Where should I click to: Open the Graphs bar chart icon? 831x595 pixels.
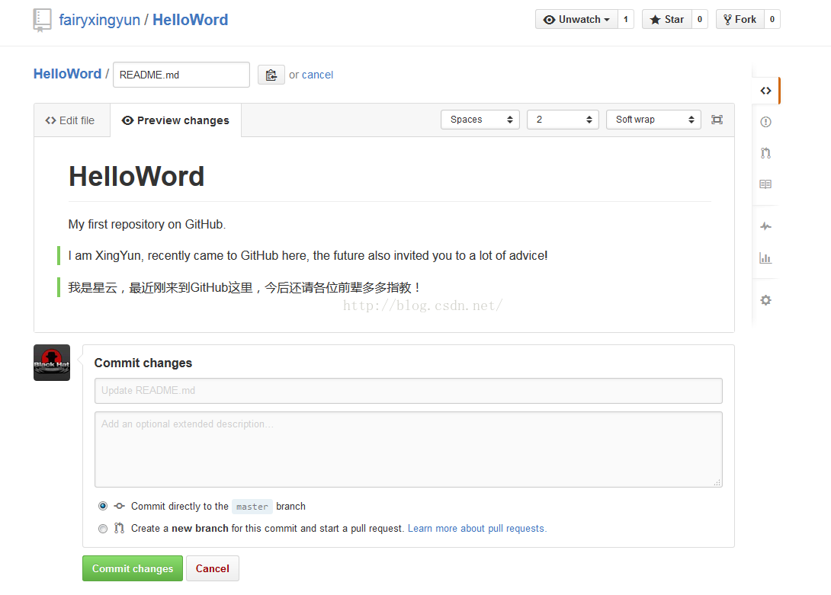click(x=765, y=258)
